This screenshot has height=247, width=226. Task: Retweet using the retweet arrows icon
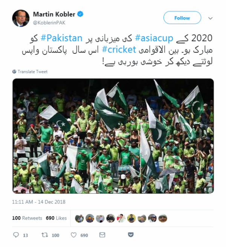coord(45,235)
